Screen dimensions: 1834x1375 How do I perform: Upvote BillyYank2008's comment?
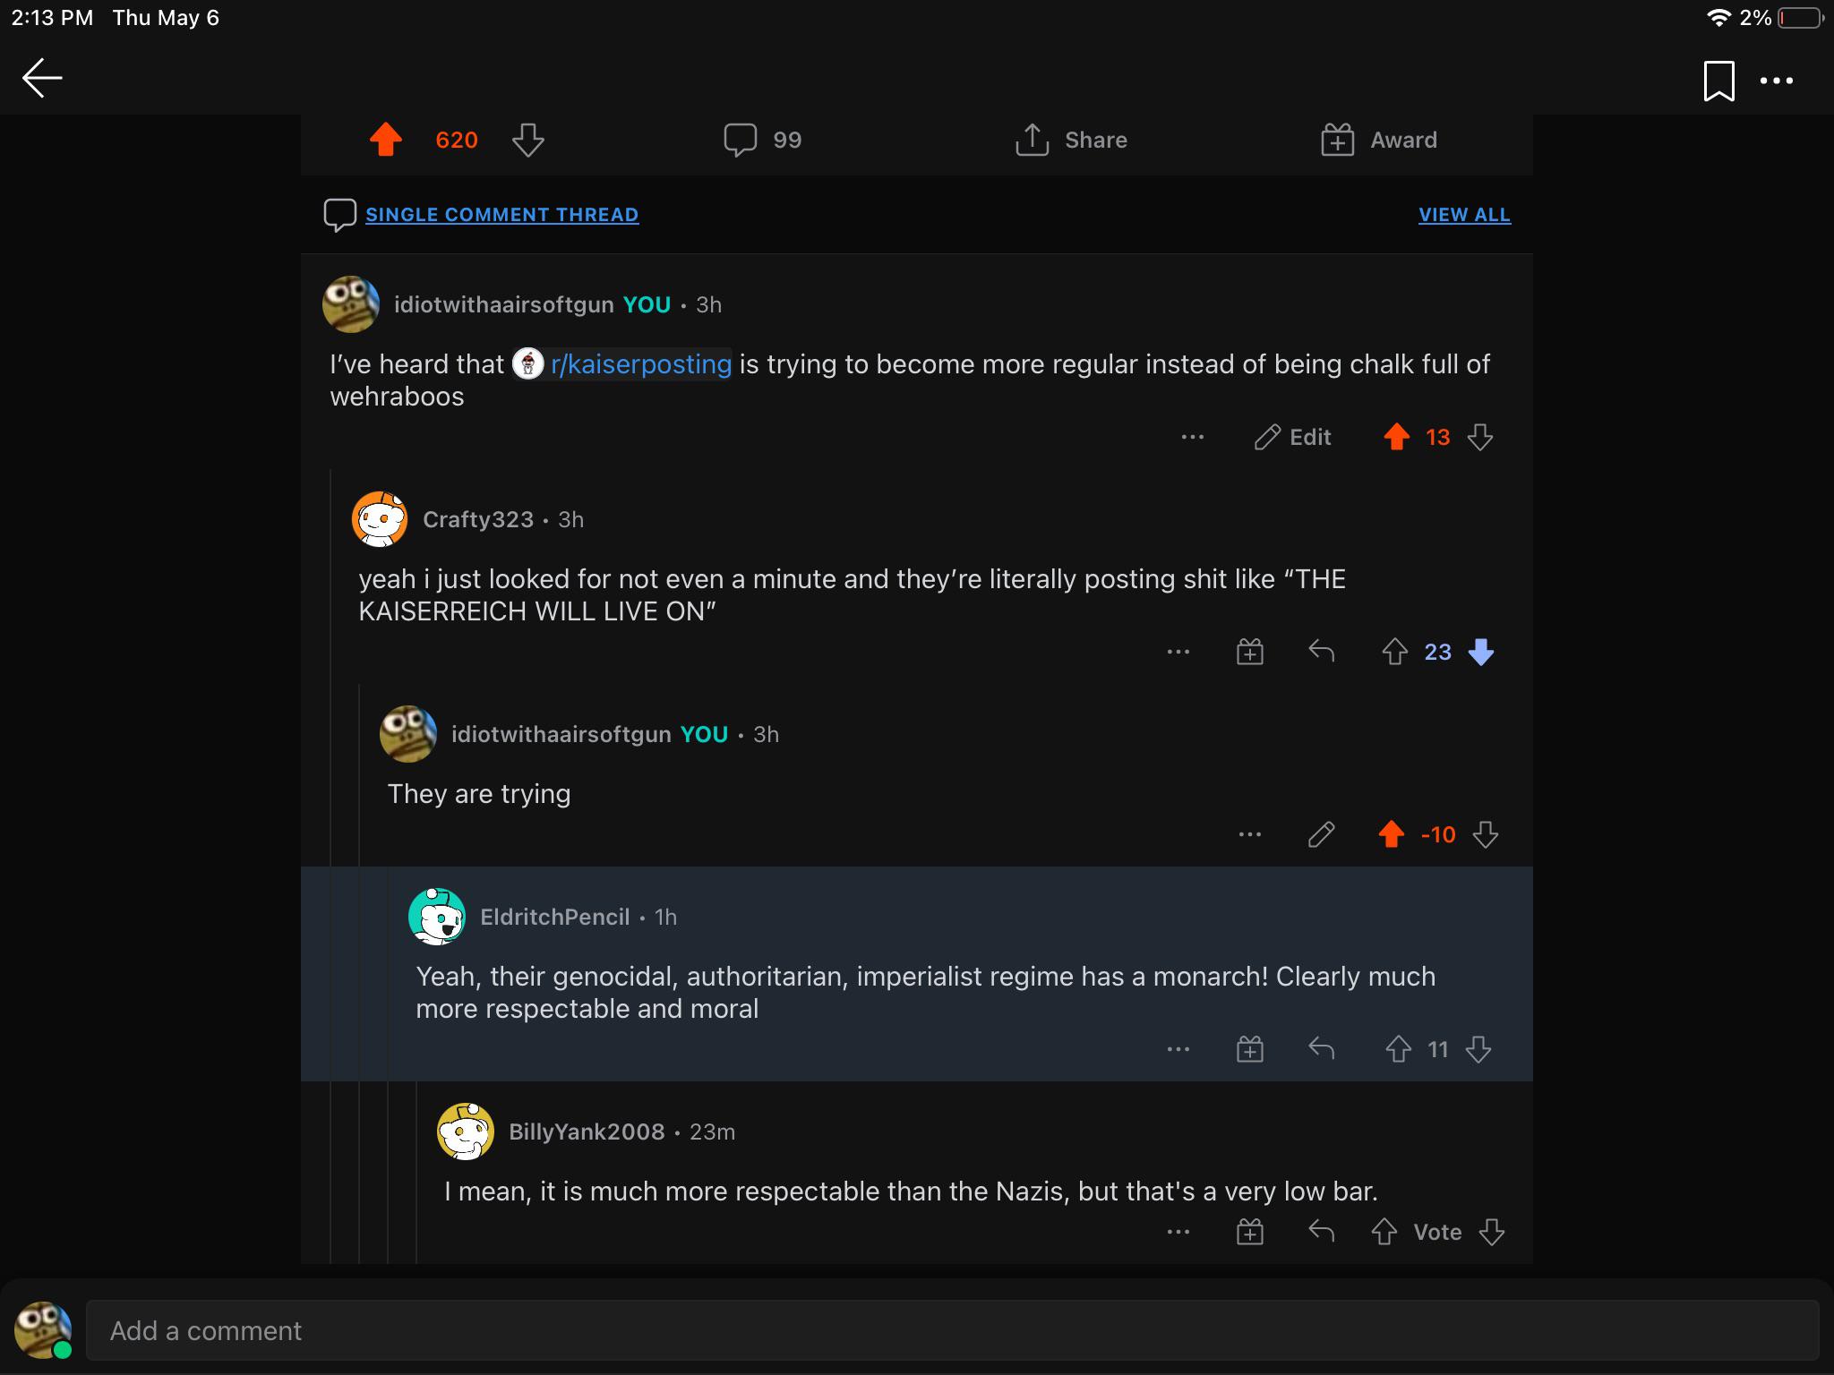[1384, 1232]
